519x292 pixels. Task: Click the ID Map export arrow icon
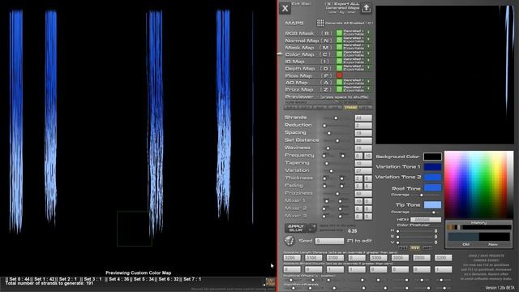[368, 61]
